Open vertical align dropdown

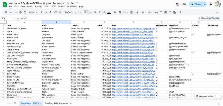pyautogui.click(x=139, y=12)
